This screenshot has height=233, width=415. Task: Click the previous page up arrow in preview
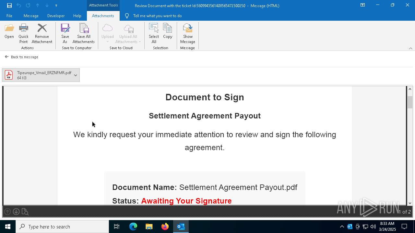[x=7, y=212]
